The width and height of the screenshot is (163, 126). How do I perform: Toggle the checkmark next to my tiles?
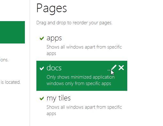tap(42, 98)
